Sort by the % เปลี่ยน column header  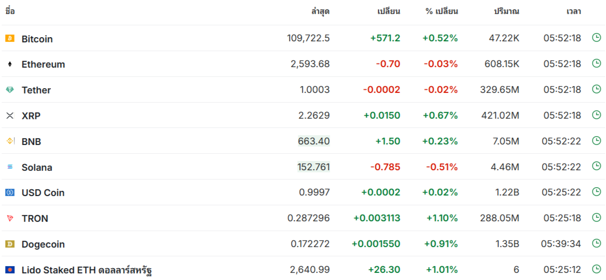pos(442,11)
